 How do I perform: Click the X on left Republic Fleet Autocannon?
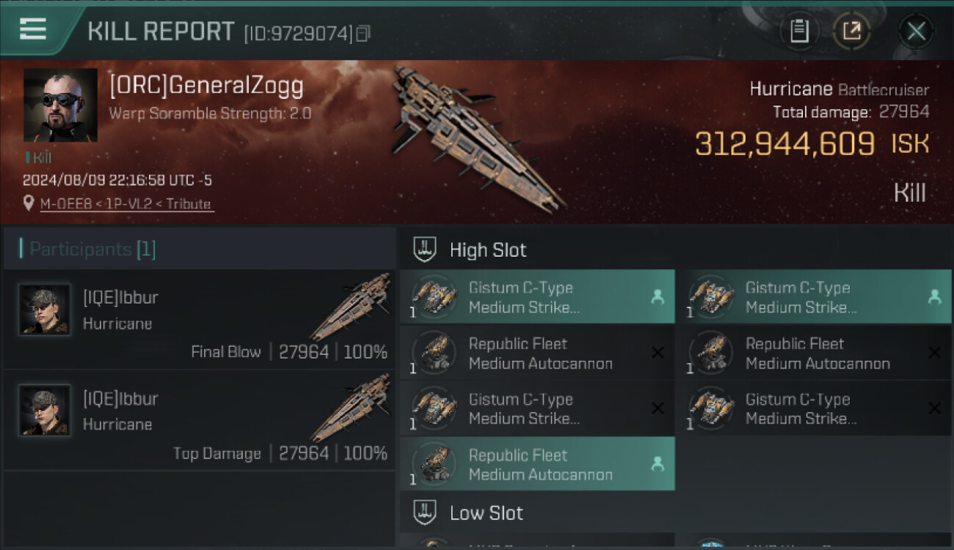(658, 353)
